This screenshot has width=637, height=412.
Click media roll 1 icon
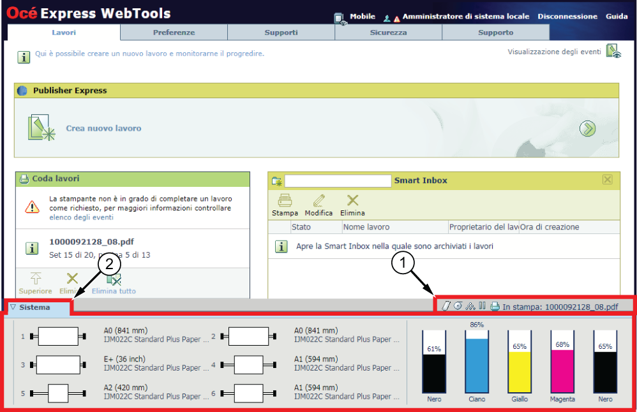[x=58, y=337]
